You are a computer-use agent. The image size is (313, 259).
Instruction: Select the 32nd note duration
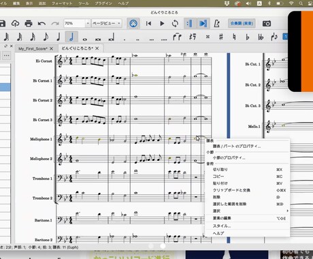(x=20, y=37)
